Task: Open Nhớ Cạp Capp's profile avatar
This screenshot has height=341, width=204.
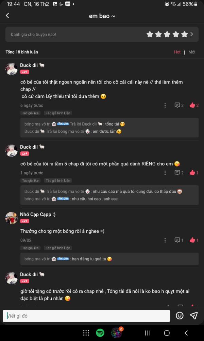Action: pos(11,218)
